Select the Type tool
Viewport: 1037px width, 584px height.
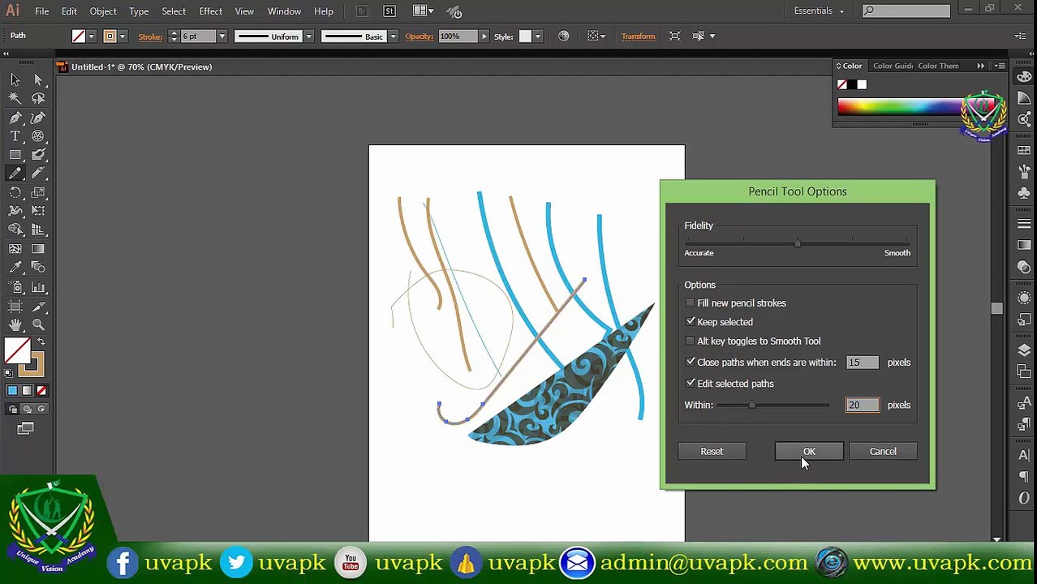(15, 136)
